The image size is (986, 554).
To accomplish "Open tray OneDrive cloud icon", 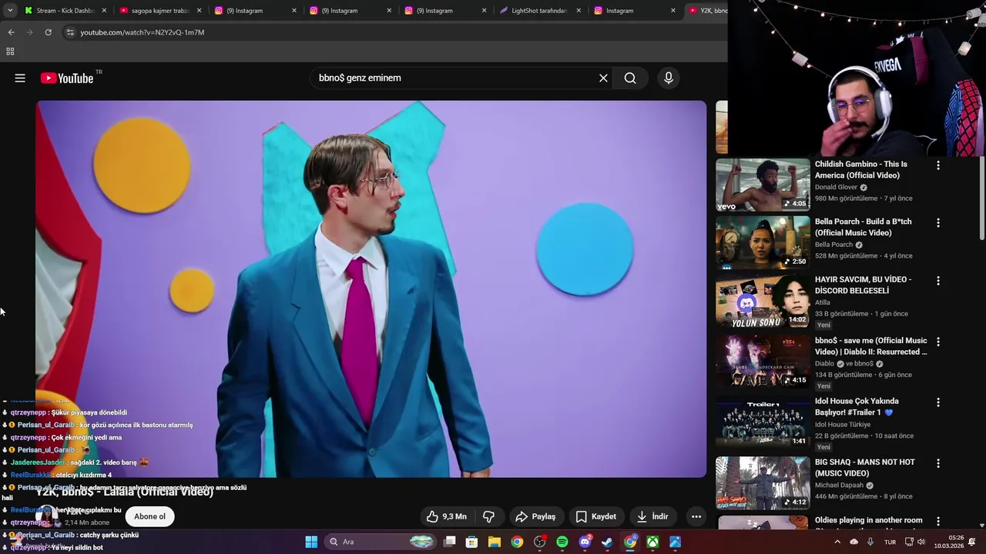I will click(854, 542).
